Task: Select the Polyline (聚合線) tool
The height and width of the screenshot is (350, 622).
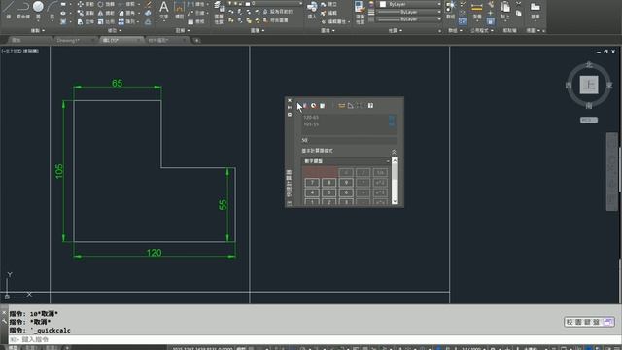Action: (x=23, y=9)
